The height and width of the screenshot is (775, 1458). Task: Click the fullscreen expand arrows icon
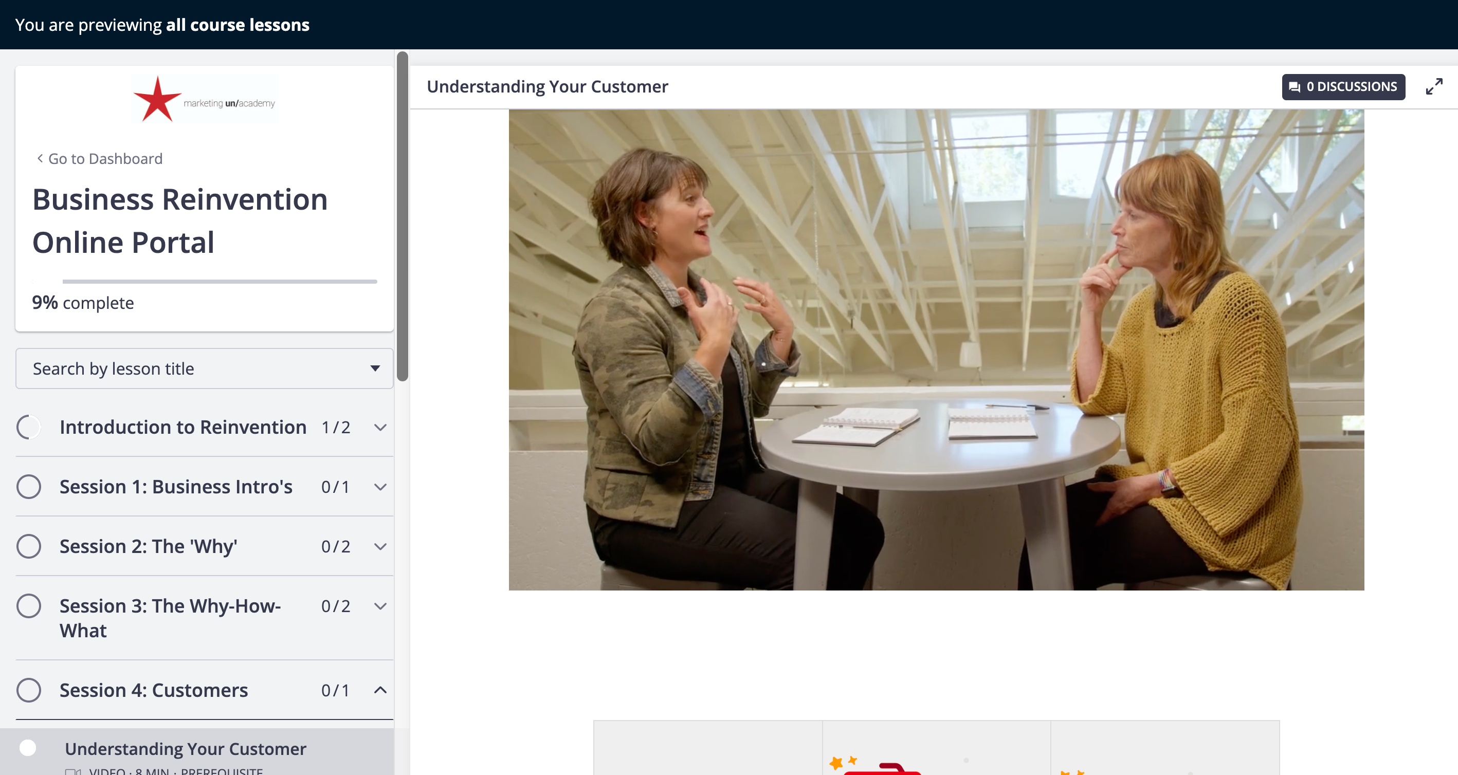pyautogui.click(x=1434, y=86)
